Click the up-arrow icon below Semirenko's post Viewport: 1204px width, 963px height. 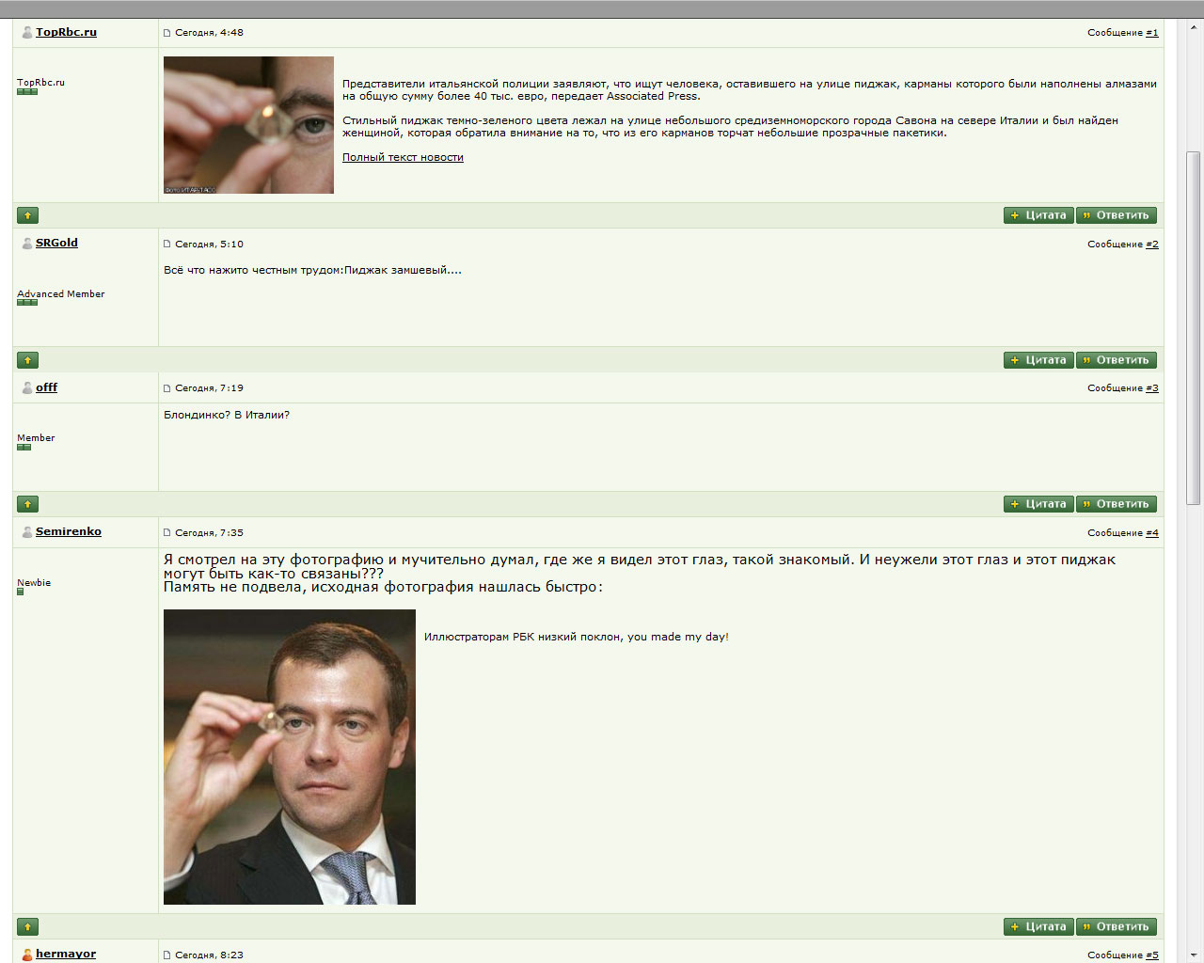[x=28, y=926]
